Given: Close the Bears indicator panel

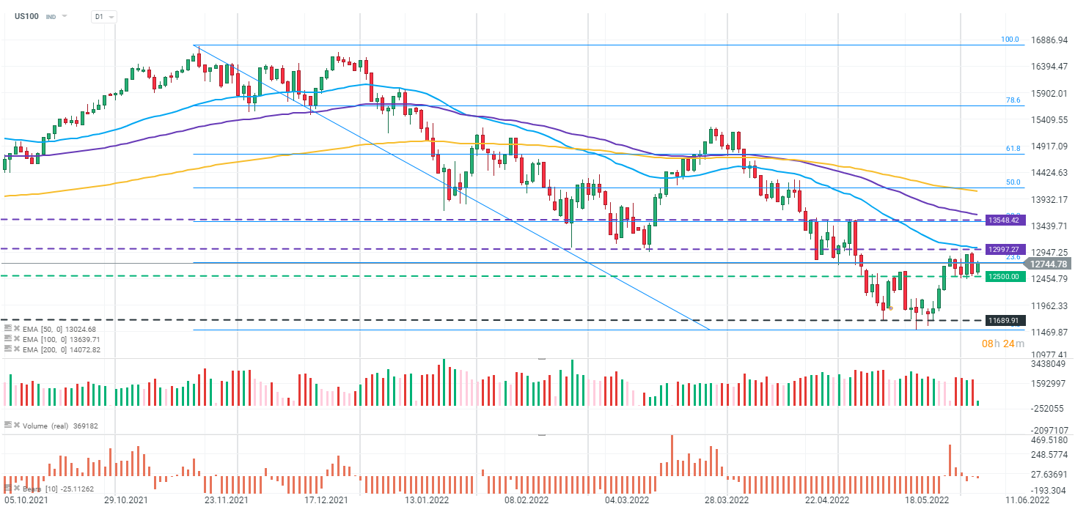Looking at the screenshot, I should pos(16,488).
